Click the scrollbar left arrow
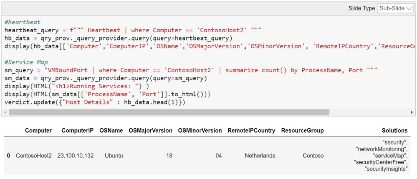 pos(5,113)
